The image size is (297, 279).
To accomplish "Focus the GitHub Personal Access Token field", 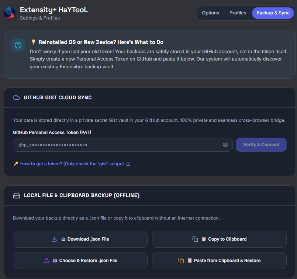I will pos(123,145).
